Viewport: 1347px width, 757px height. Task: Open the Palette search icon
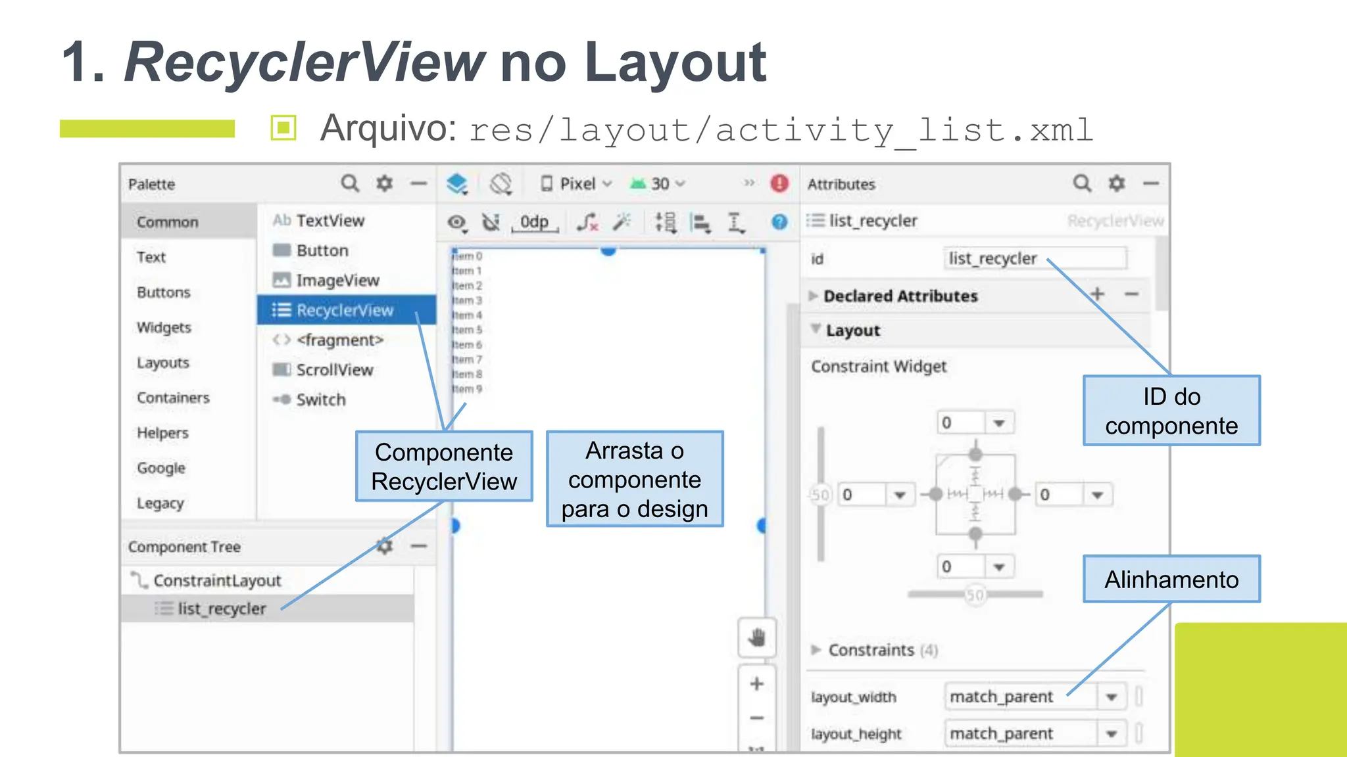click(x=350, y=183)
